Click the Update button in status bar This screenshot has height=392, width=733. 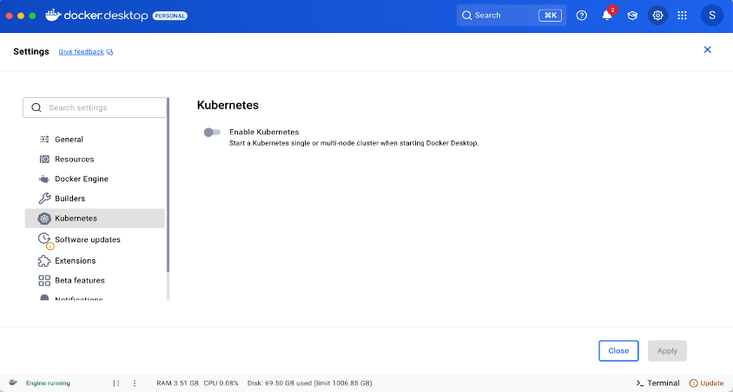(706, 383)
